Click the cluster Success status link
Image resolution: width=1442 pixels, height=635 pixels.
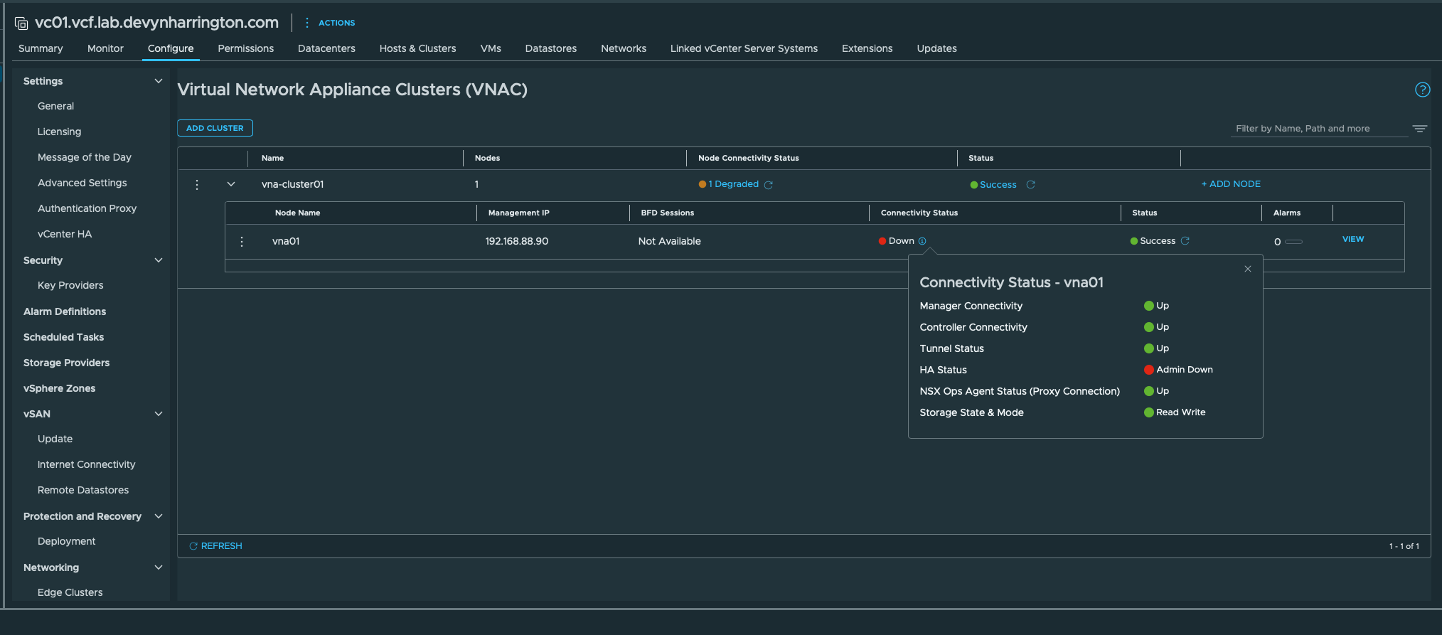click(x=998, y=185)
